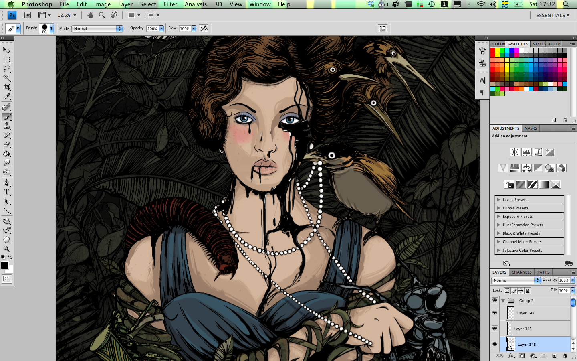This screenshot has width=577, height=361.
Task: Open the brush Opacity slider dropdown
Action: pyautogui.click(x=161, y=29)
